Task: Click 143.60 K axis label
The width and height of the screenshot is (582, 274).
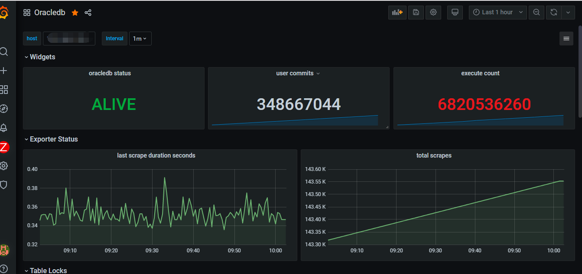Action: pyautogui.click(x=315, y=169)
